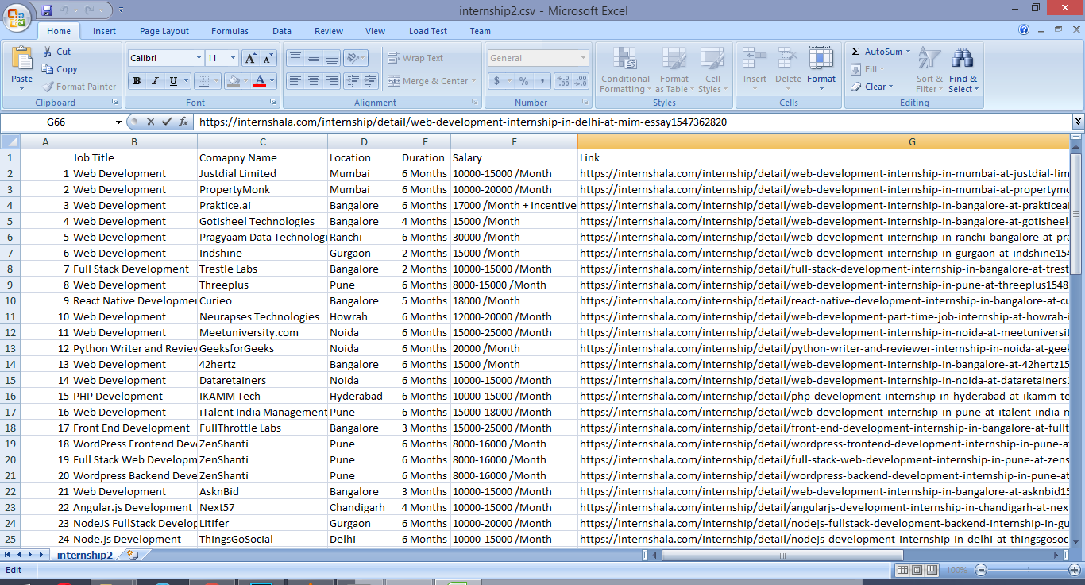Increase the cell indent
The width and height of the screenshot is (1085, 585).
pyautogui.click(x=371, y=81)
